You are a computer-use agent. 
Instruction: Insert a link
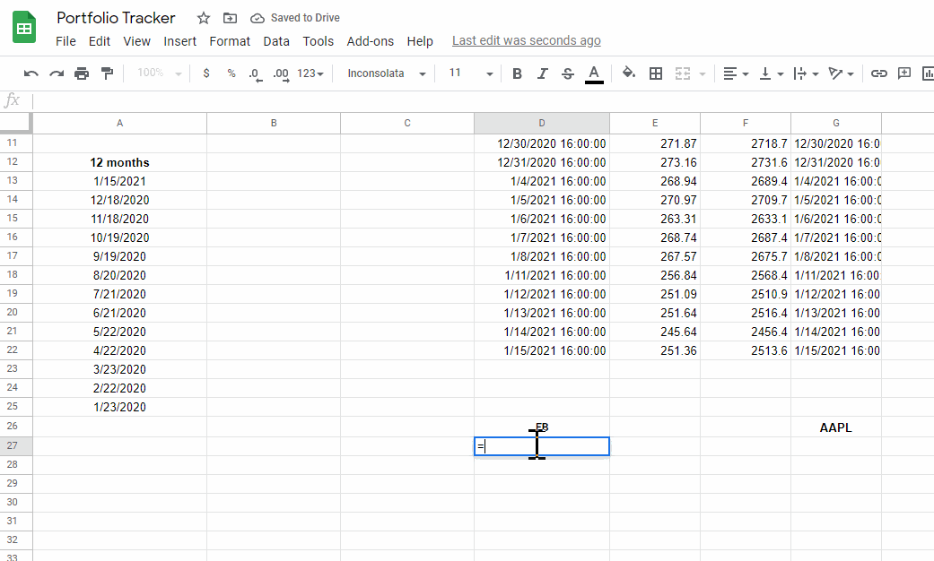pos(878,73)
